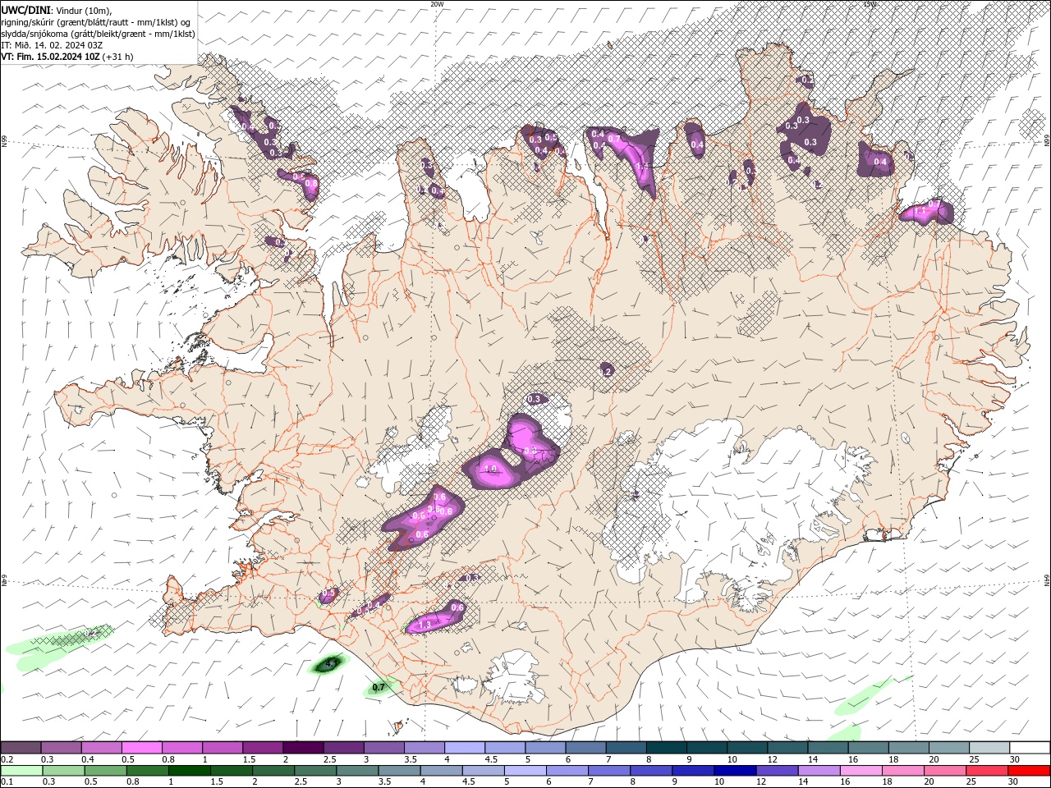1051x788 pixels.
Task: Click the "IT: Mið. 14. 02. 2024 03Z" line
Action: tap(52, 45)
